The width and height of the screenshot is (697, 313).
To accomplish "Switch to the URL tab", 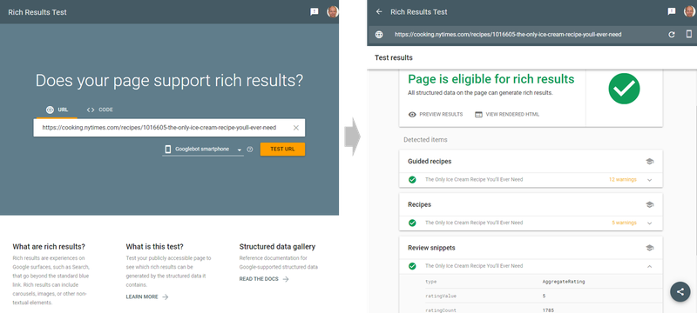I will point(57,110).
